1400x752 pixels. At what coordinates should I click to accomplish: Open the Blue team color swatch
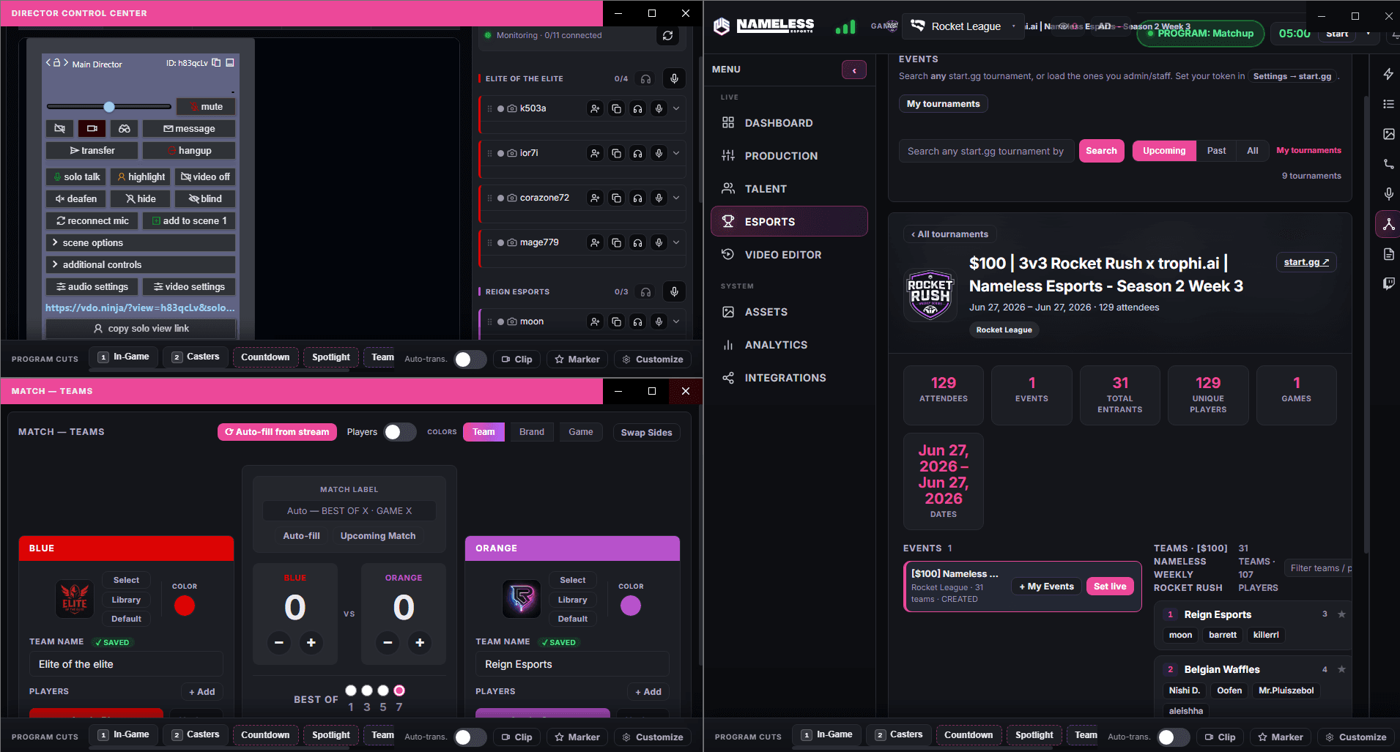pyautogui.click(x=185, y=606)
